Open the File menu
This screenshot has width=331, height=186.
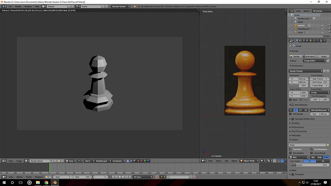(10, 7)
